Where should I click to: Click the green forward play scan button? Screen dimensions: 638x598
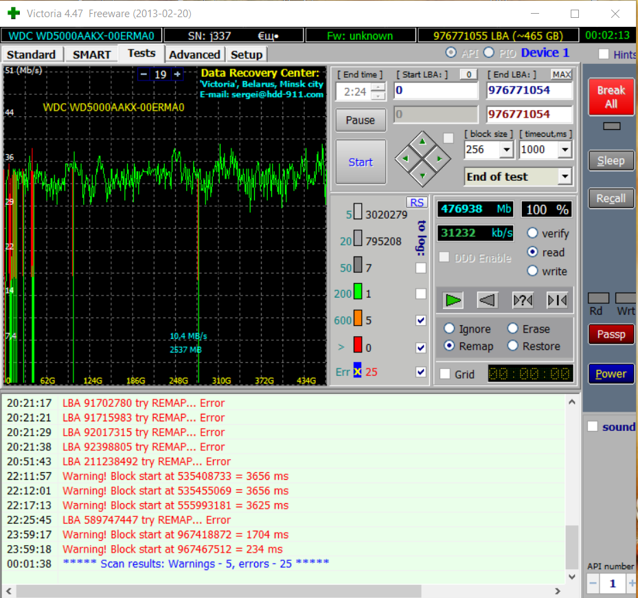pyautogui.click(x=453, y=300)
